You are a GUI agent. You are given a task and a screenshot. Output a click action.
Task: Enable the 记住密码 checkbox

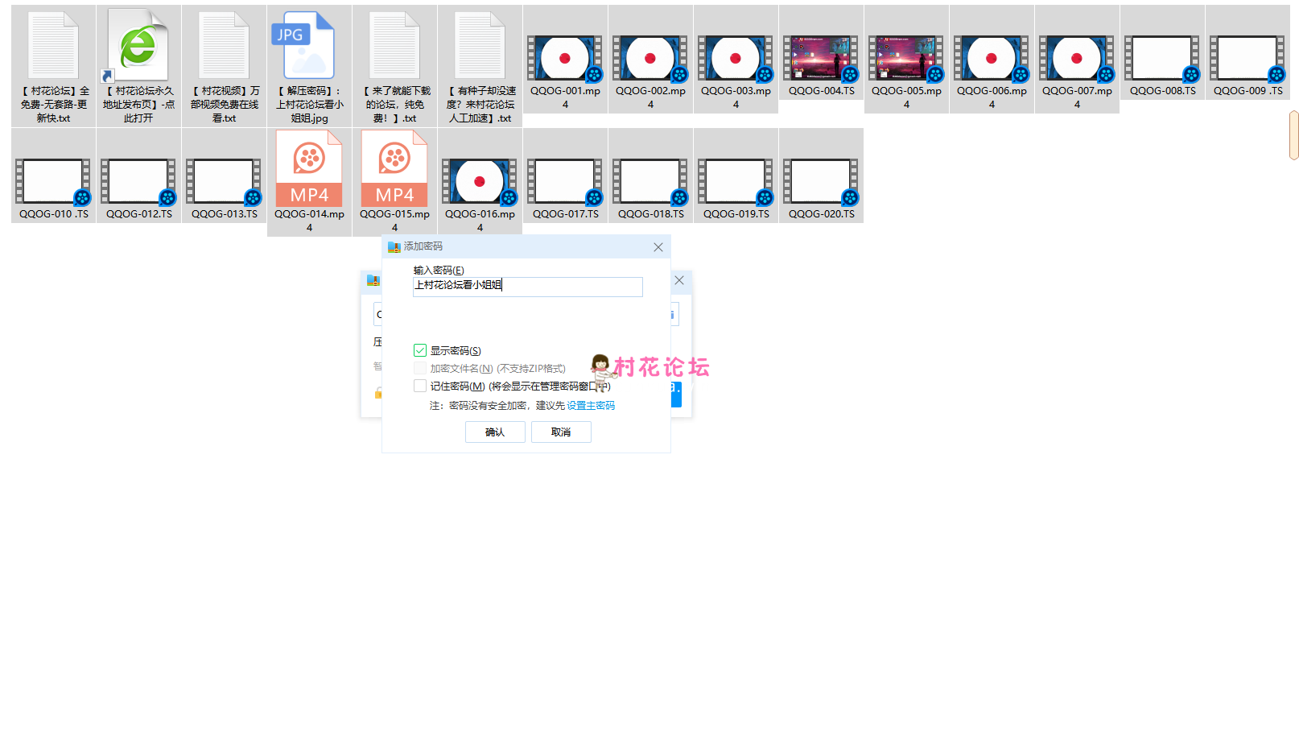pos(420,386)
